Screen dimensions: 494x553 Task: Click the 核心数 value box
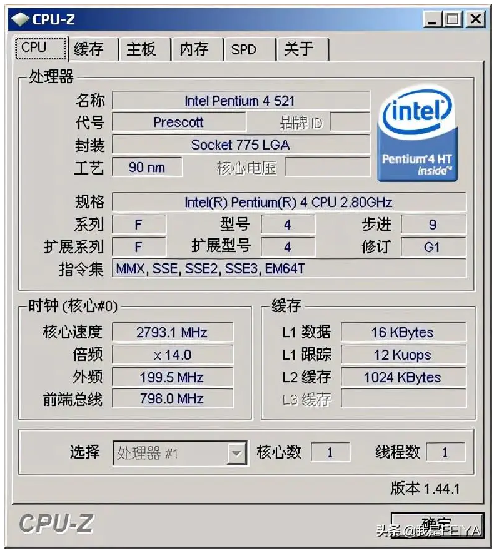coord(330,452)
